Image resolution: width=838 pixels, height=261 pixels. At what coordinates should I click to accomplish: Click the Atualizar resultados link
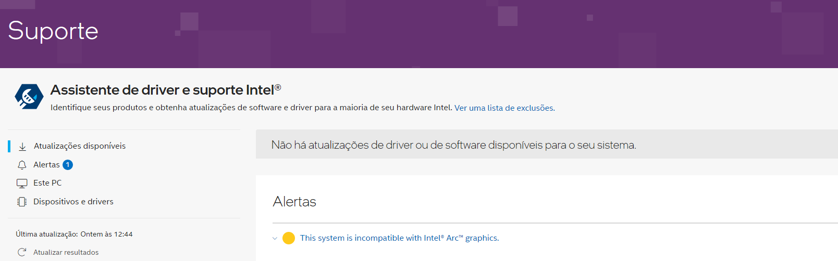tap(66, 252)
